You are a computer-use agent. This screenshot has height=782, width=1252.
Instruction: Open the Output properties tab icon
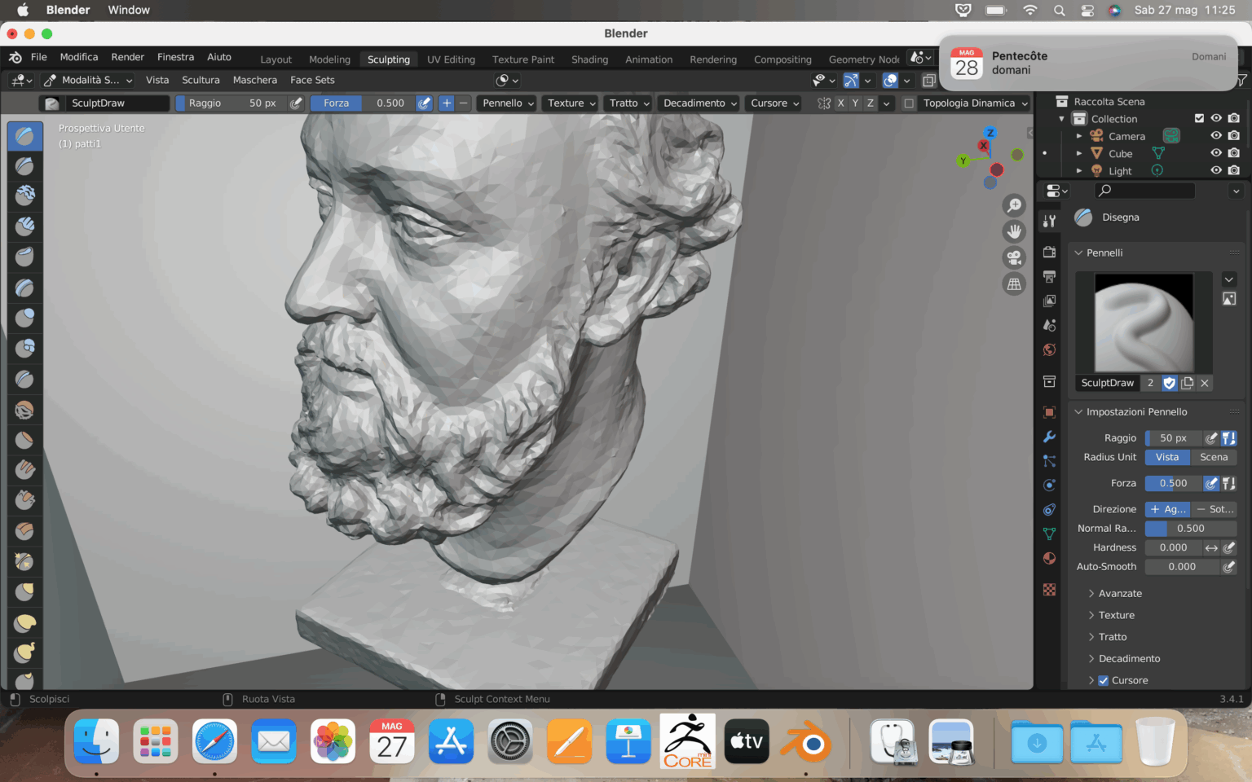(1049, 277)
